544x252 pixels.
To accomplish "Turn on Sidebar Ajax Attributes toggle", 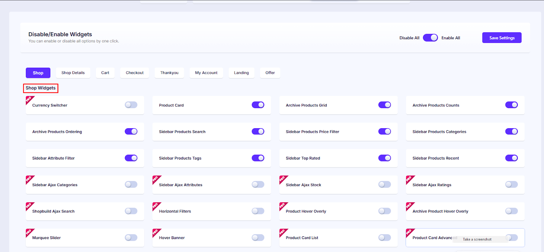I will point(258,184).
